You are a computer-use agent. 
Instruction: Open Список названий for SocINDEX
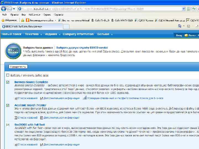28,145
